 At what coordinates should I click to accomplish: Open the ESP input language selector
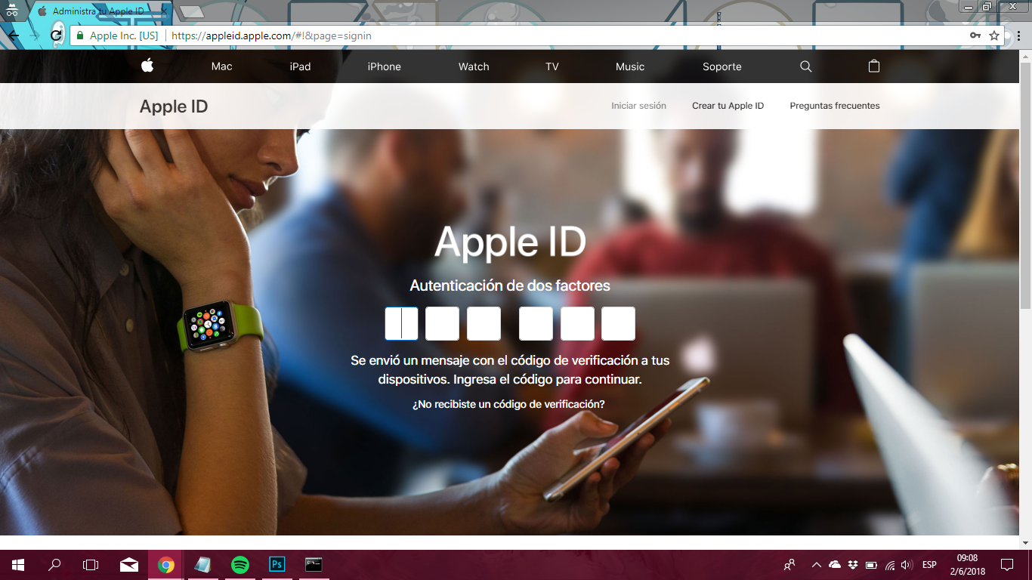point(929,565)
